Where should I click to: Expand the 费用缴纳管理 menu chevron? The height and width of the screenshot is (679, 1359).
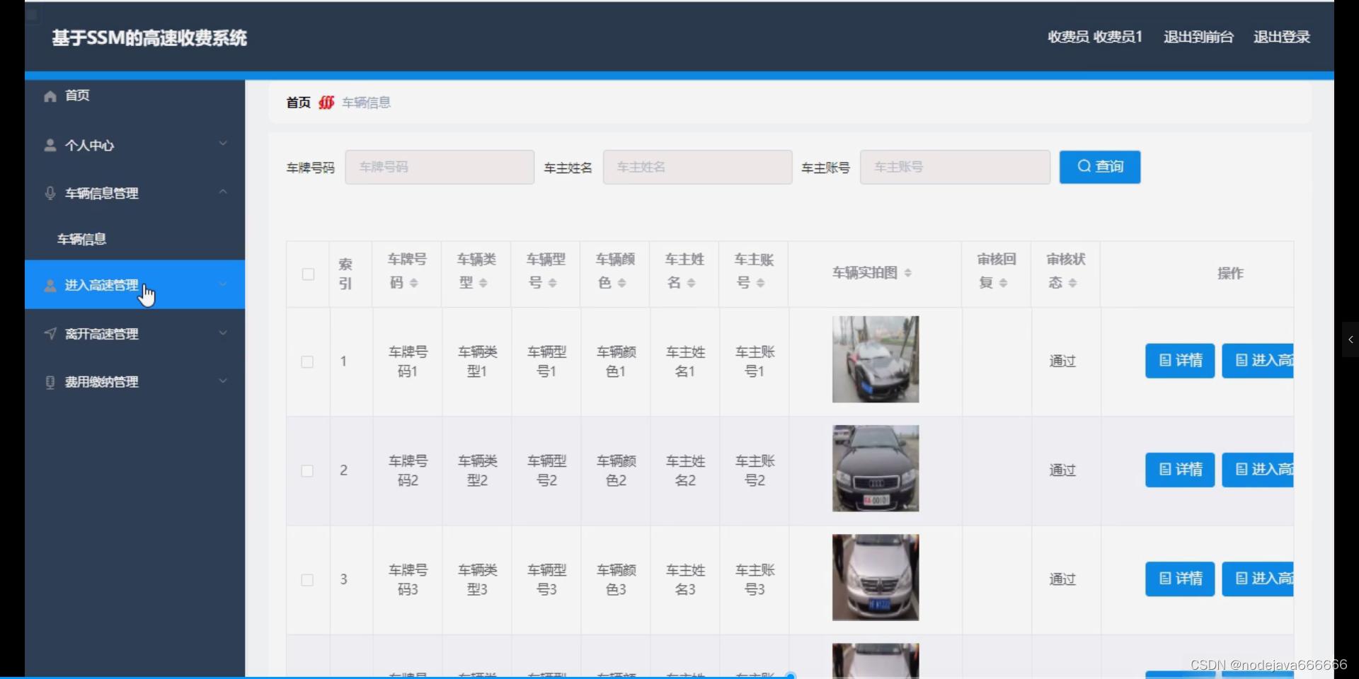[223, 381]
